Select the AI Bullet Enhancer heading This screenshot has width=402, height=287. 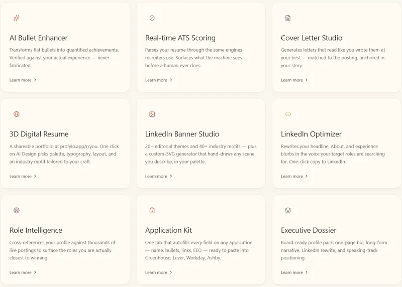click(x=39, y=38)
